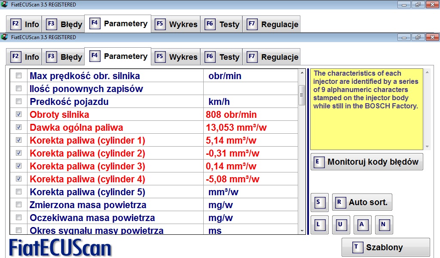
Task: Click the L key button
Action: (320, 225)
